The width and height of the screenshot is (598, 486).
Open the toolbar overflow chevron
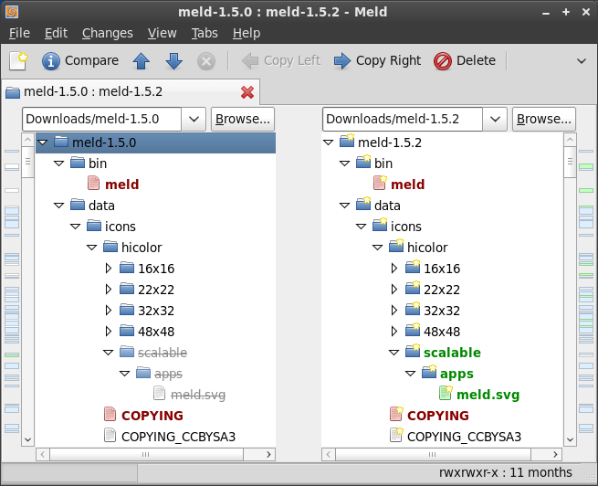(x=582, y=61)
